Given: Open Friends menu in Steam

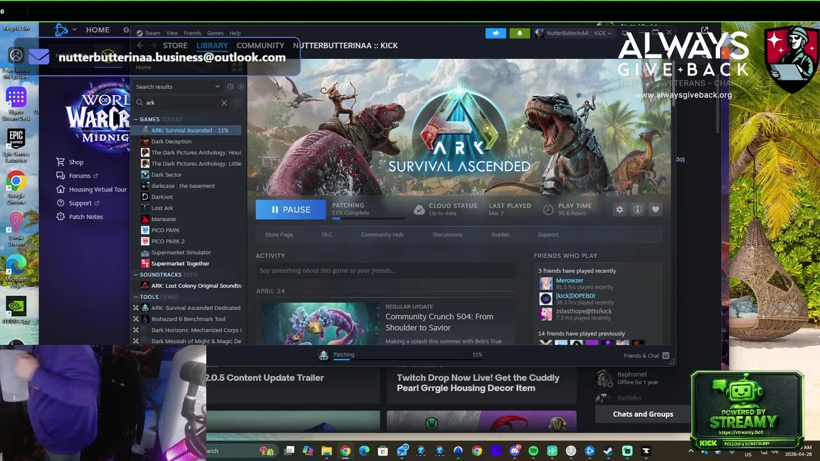Looking at the screenshot, I should (192, 33).
